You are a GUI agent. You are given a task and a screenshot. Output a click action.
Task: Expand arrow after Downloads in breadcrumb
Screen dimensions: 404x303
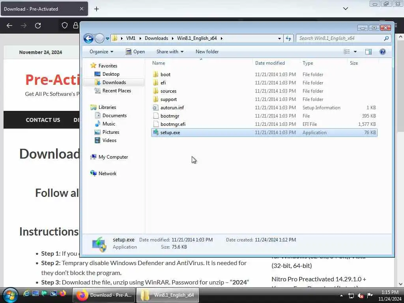[173, 38]
